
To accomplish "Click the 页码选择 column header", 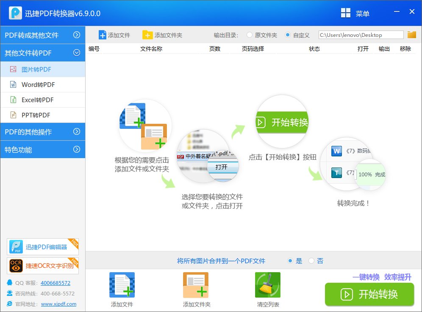I will (x=253, y=49).
